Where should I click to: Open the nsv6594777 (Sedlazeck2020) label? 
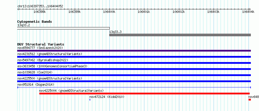(40, 48)
